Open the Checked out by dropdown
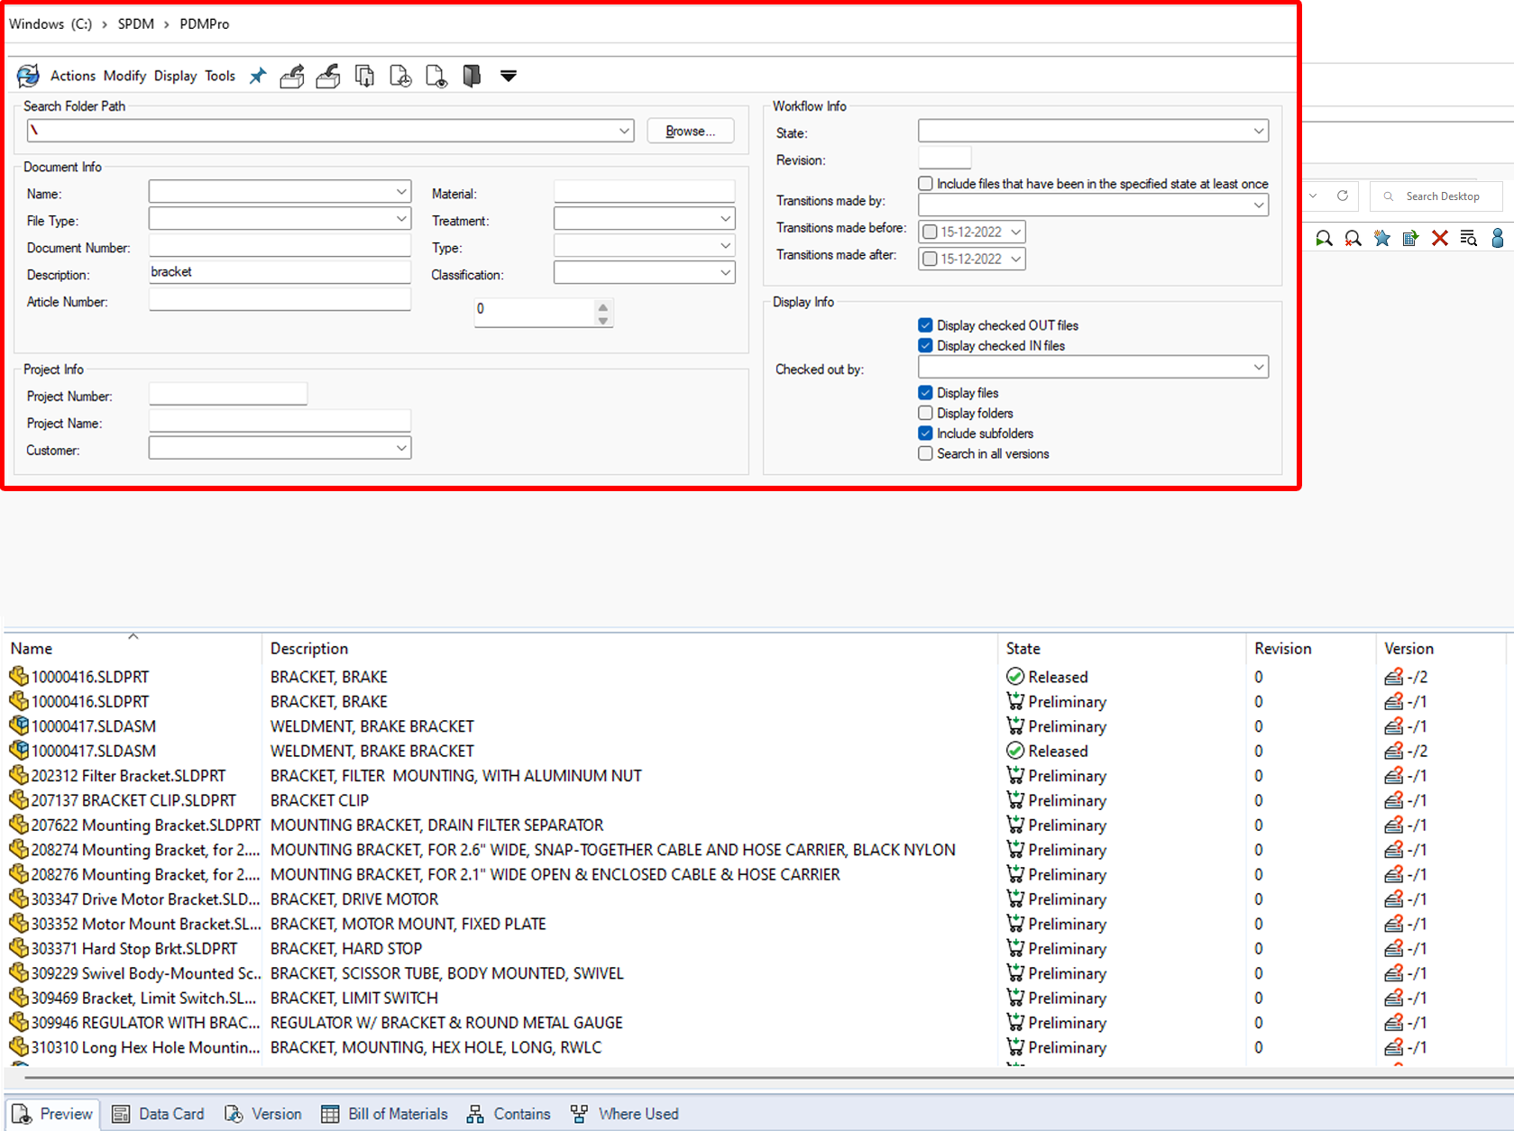 1259,368
